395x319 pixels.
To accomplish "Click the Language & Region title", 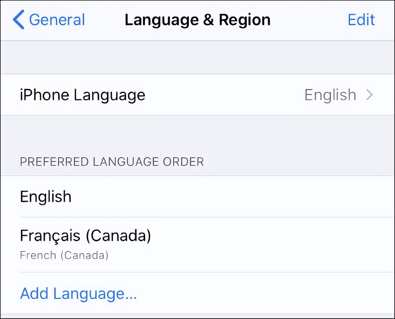I will 197,20.
